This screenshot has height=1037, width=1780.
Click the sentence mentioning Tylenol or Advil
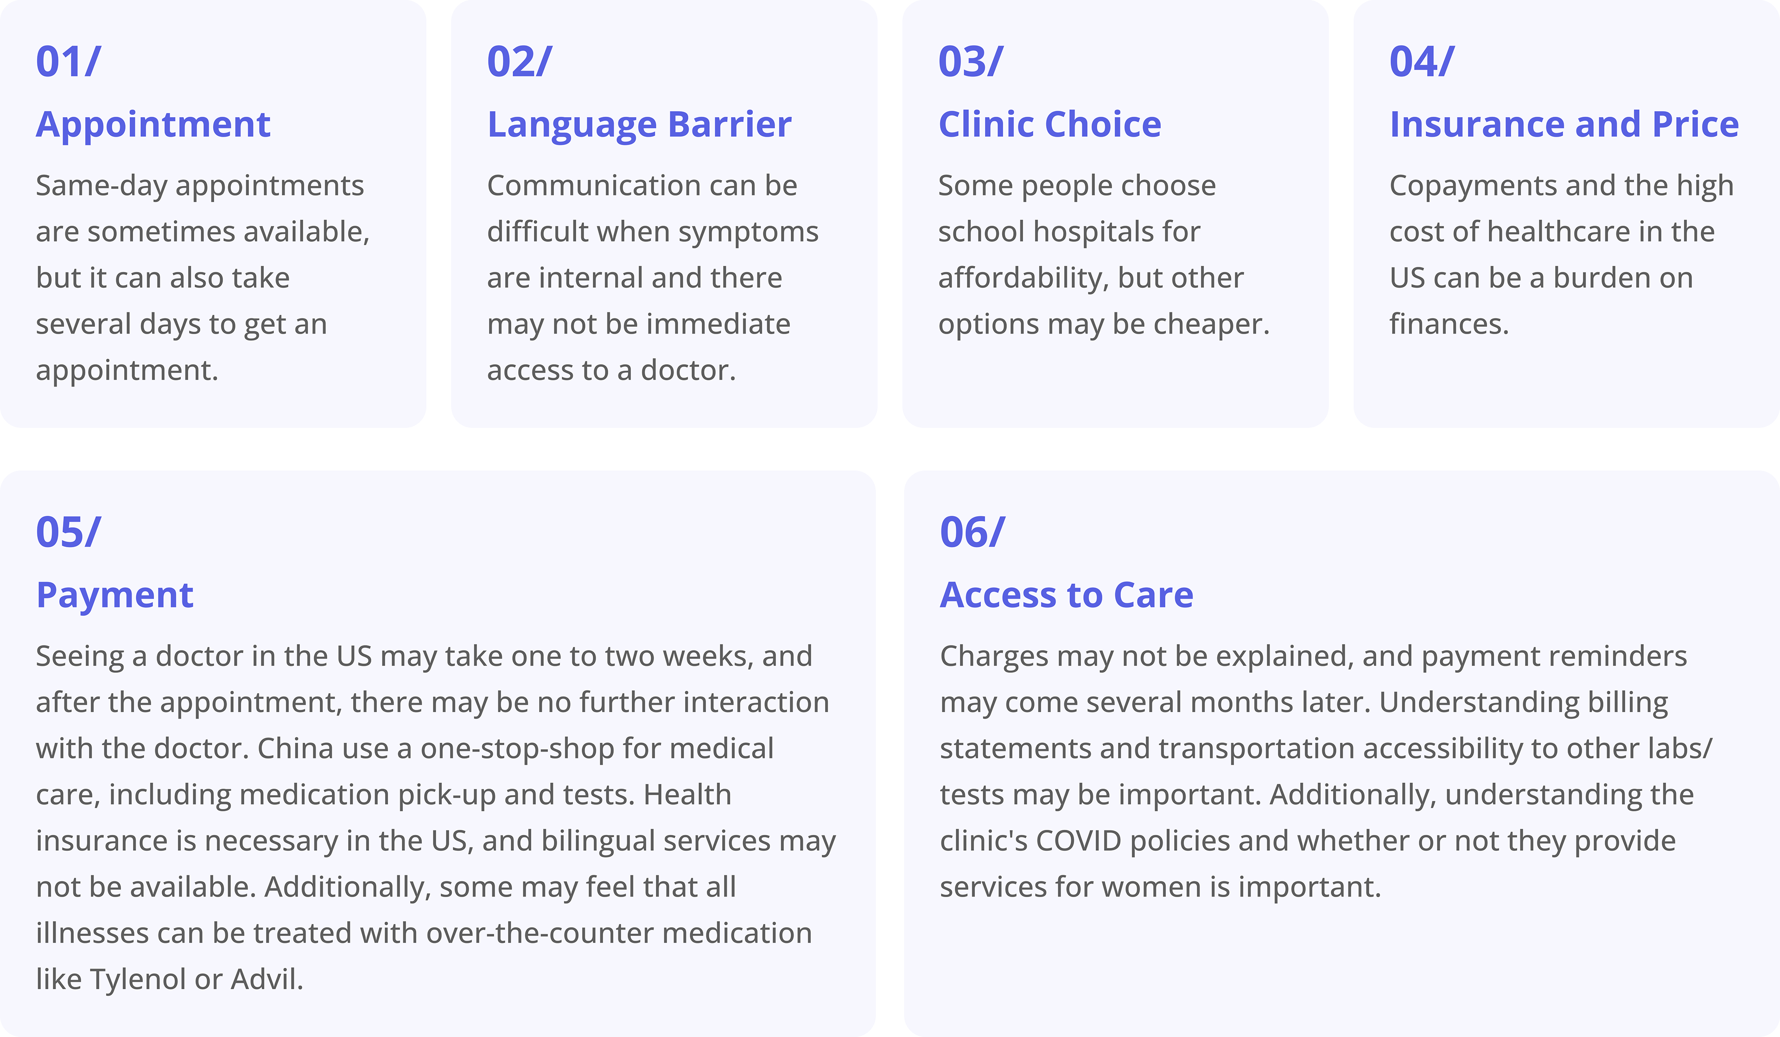[424, 933]
